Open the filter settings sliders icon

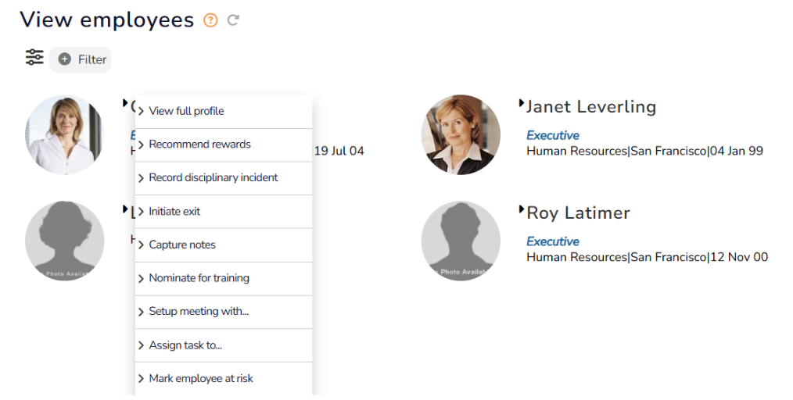pos(34,58)
